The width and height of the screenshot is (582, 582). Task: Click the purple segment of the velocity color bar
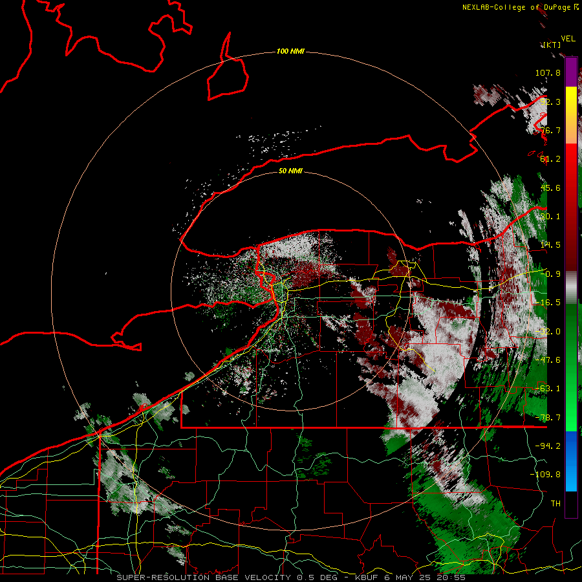click(x=571, y=72)
